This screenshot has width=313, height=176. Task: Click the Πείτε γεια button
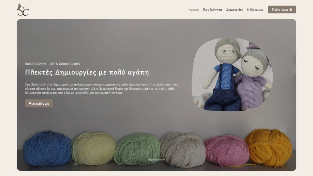282,9
